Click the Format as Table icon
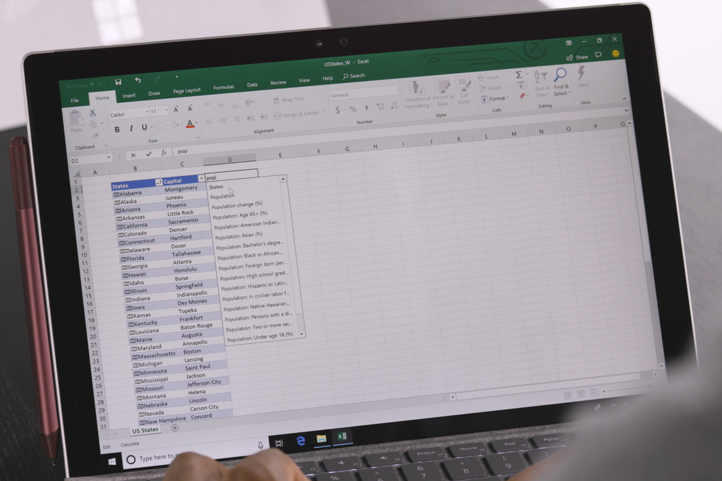Screen dimensions: 722x481 [441, 86]
